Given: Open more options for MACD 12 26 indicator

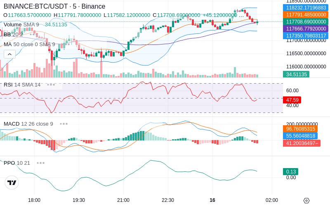Looking at the screenshot, I should (64, 124).
